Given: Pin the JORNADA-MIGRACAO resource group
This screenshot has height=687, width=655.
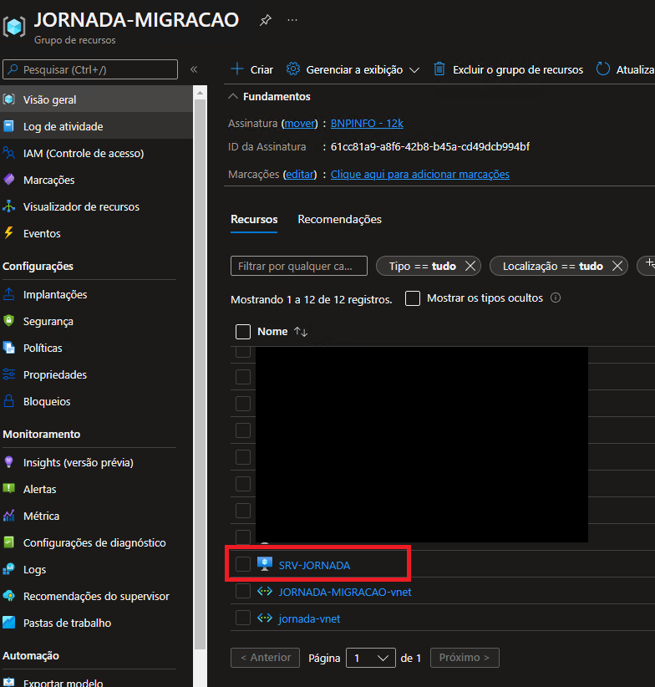Looking at the screenshot, I should [x=266, y=20].
